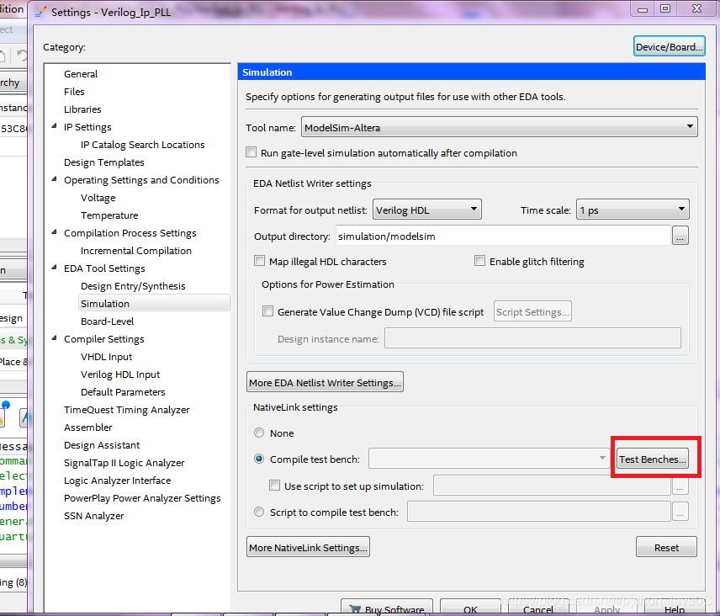Collapse Compilation Process Settings node
Viewport: 720px width, 616px height.
pos(54,232)
